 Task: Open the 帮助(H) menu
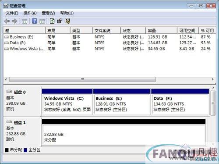pyautogui.click(x=67, y=13)
